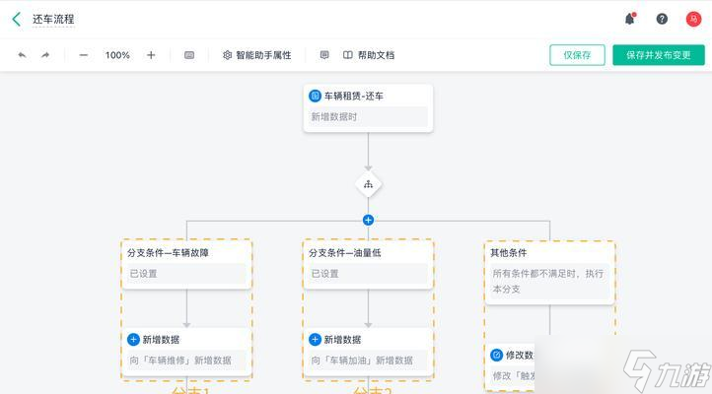Screen dimensions: 712x394
Task: Add a branch with the blue plus
Action: (x=368, y=220)
